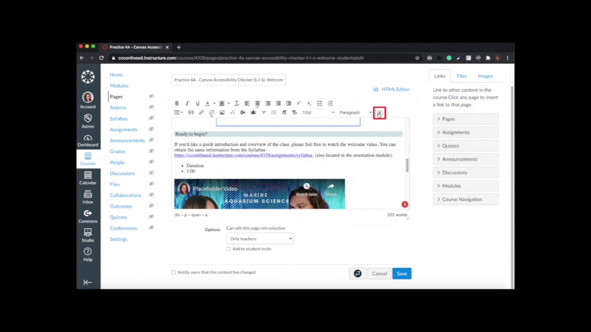Click the insert media embed icon

191,113
